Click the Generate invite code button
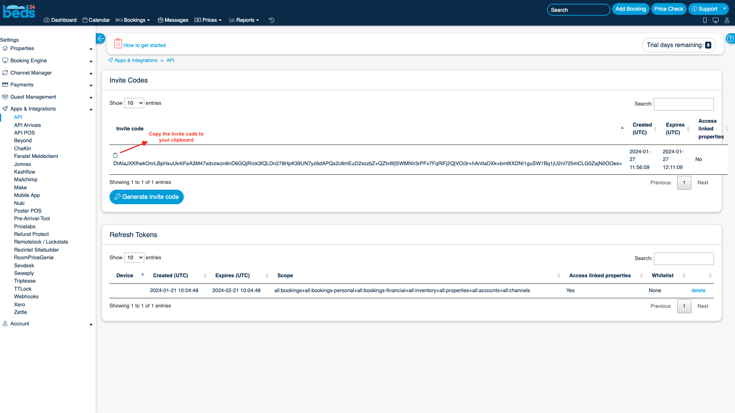The height and width of the screenshot is (413, 735). pos(146,197)
